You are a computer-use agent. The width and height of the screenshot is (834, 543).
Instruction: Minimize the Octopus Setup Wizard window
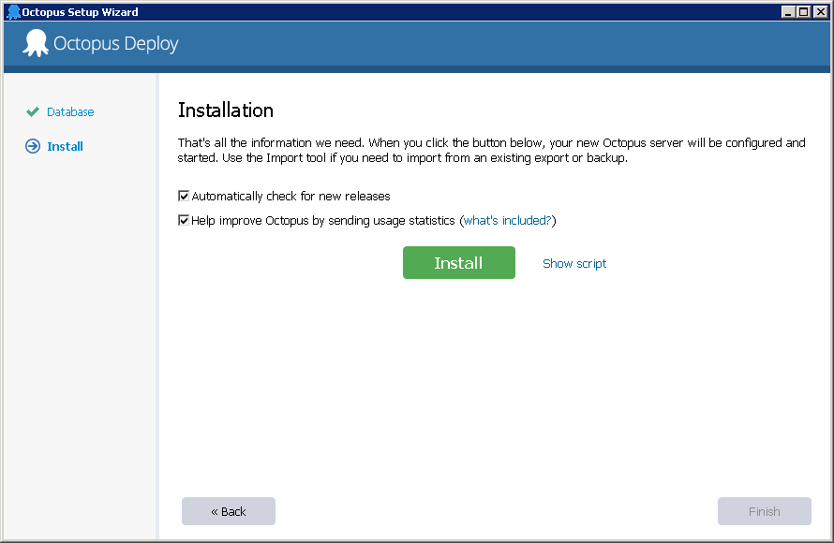787,12
